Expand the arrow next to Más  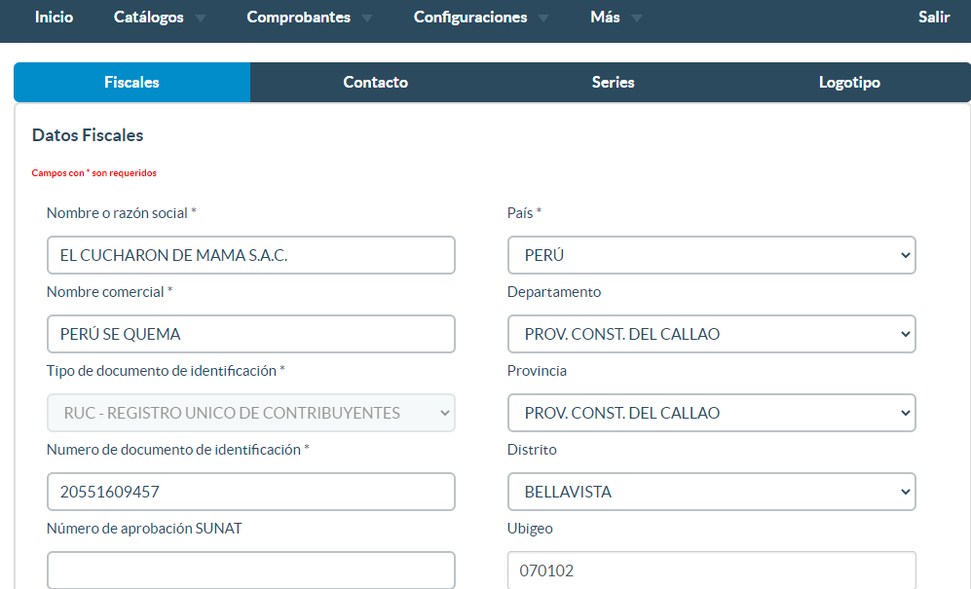click(x=637, y=18)
